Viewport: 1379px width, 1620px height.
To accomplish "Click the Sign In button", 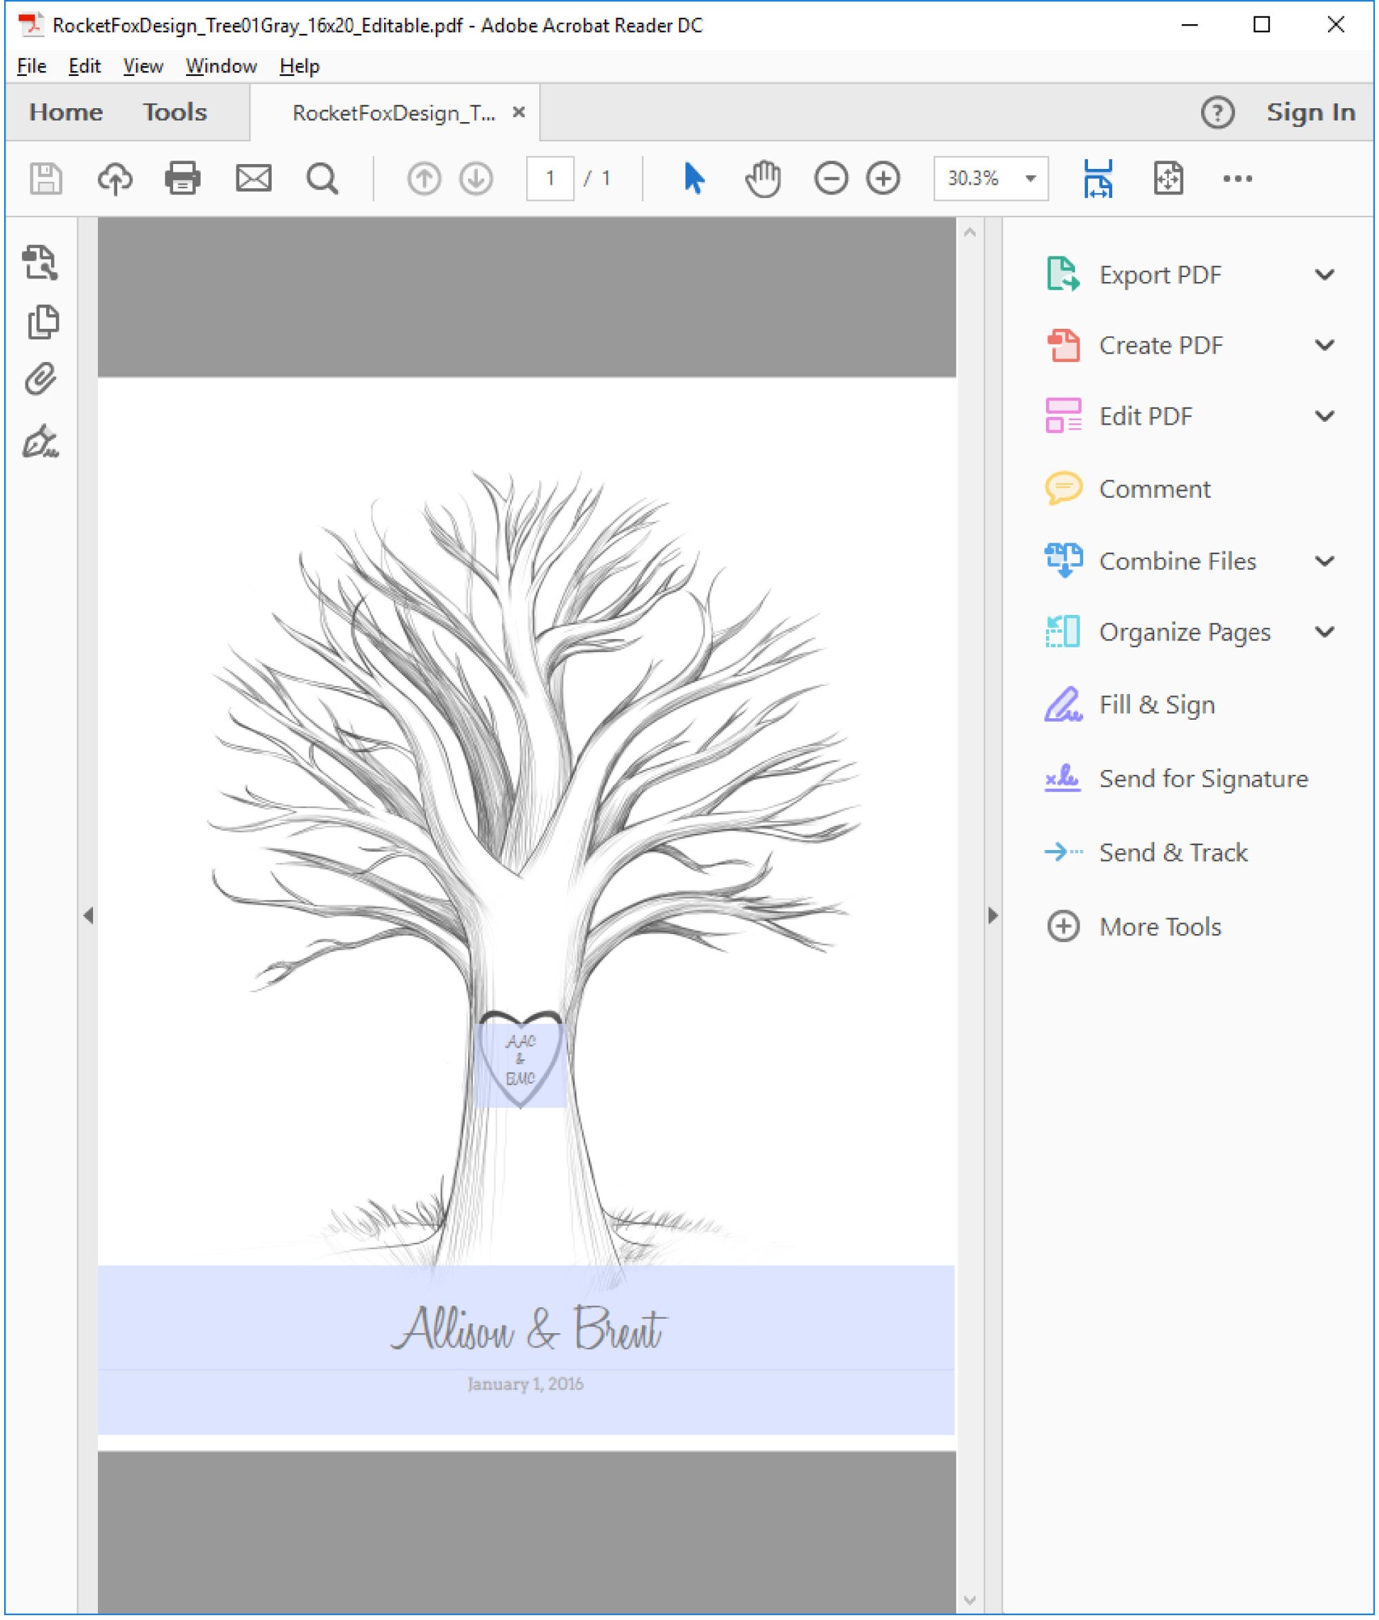I will tap(1310, 112).
